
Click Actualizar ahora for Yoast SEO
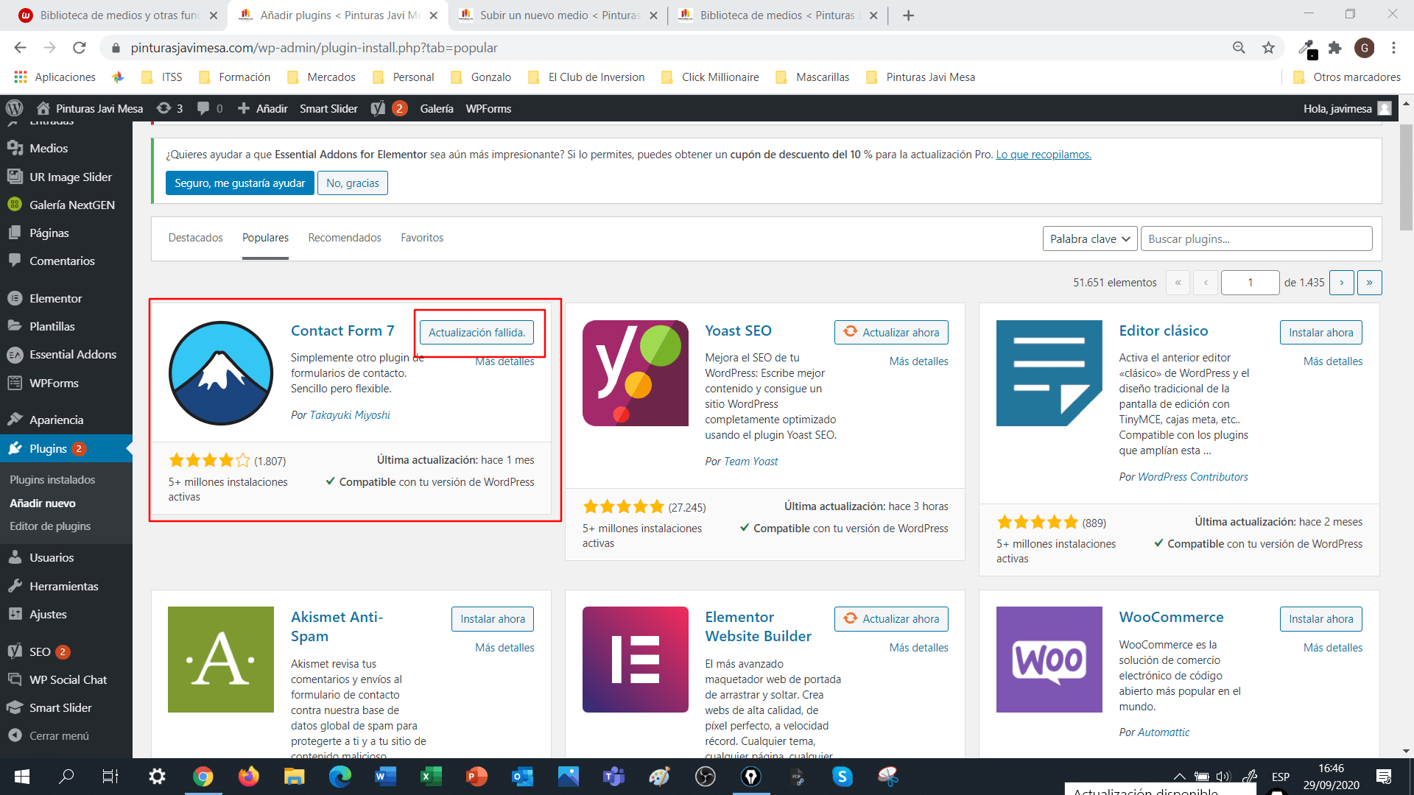pyautogui.click(x=891, y=332)
